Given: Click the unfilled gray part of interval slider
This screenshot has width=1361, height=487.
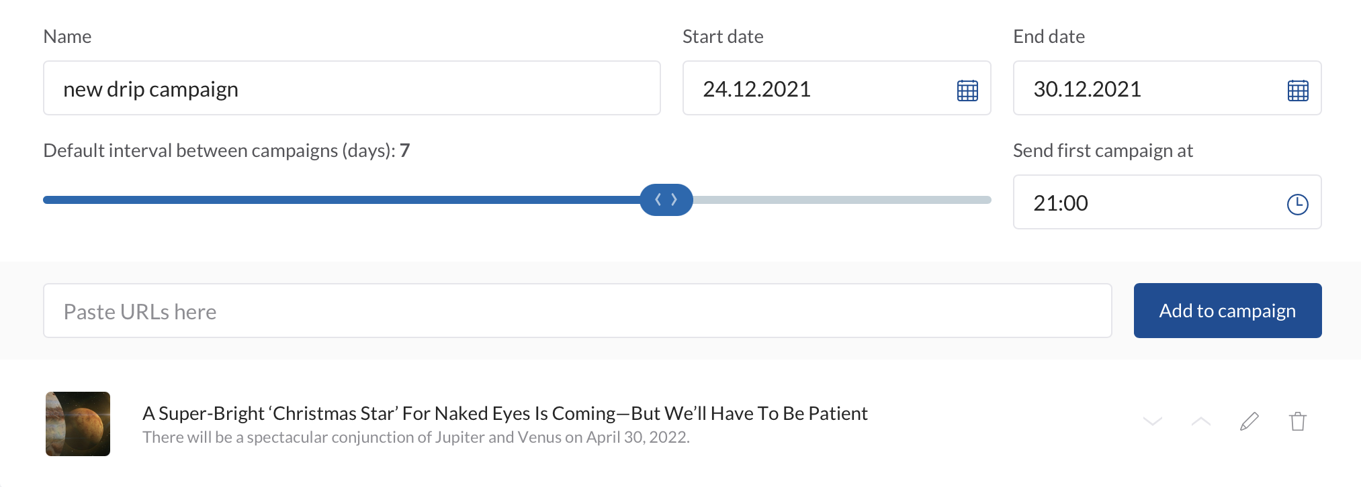Looking at the screenshot, I should pyautogui.click(x=841, y=200).
